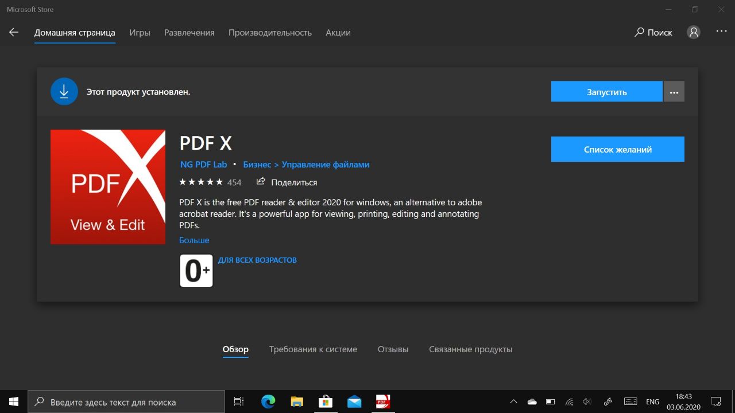735x413 pixels.
Task: Click the taskbar search box
Action: tap(126, 402)
